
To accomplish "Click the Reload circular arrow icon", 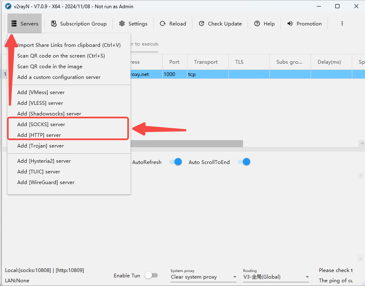I will pyautogui.click(x=163, y=24).
